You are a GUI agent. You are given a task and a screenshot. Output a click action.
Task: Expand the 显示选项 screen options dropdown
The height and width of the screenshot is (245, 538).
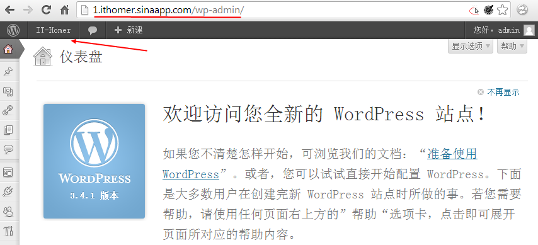[471, 47]
